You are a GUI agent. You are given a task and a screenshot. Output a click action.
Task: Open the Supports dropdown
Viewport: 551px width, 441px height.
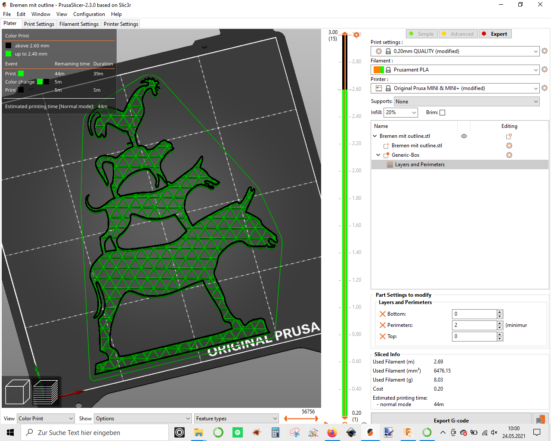pyautogui.click(x=467, y=102)
